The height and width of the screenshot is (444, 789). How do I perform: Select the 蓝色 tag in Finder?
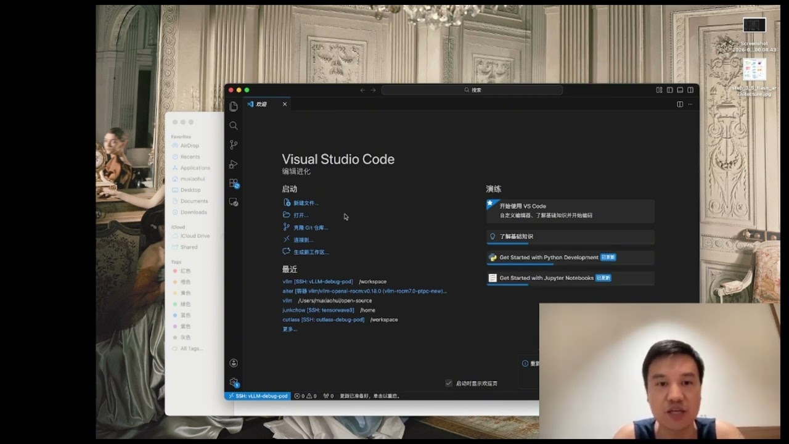point(185,316)
